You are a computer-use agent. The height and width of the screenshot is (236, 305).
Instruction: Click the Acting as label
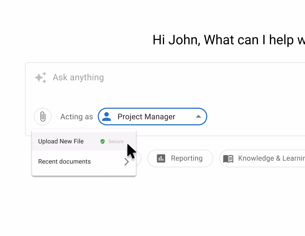pyautogui.click(x=77, y=117)
